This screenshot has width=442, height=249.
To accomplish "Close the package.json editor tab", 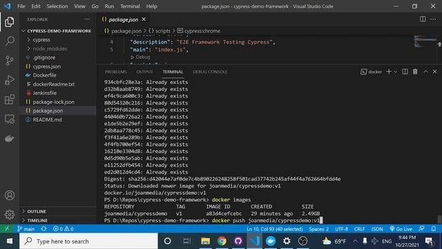I will click(144, 19).
